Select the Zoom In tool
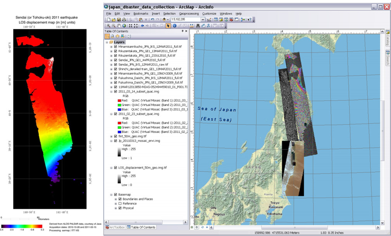 click(108, 26)
